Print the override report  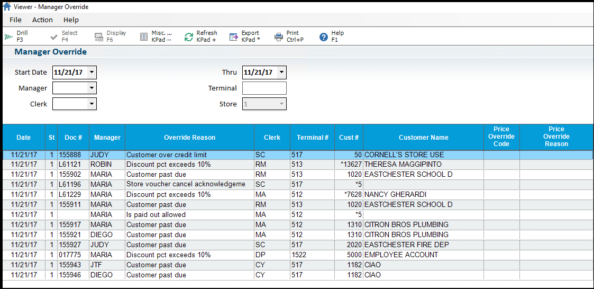[x=279, y=37]
